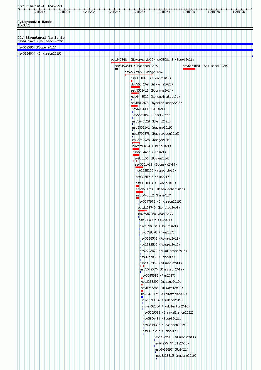Select nsv3338509 (Audano2019) label
Viewport: 261px width, 370px height.
(160, 245)
